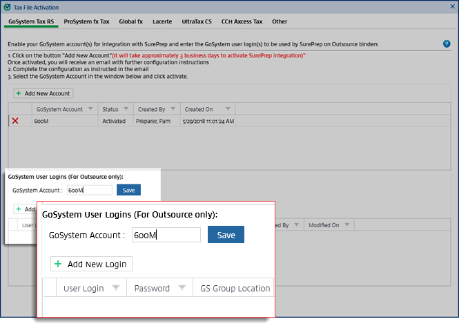Image resolution: width=459 pixels, height=328 pixels.
Task: Filter the Created On column
Action: [228, 109]
